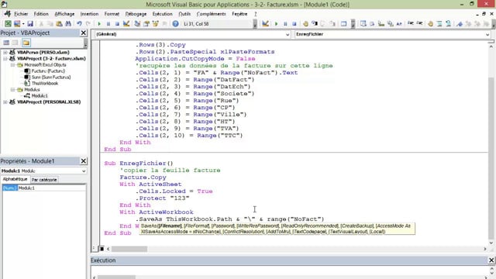Open the Débogage menu
The height and width of the screenshot is (279, 496).
(136, 14)
